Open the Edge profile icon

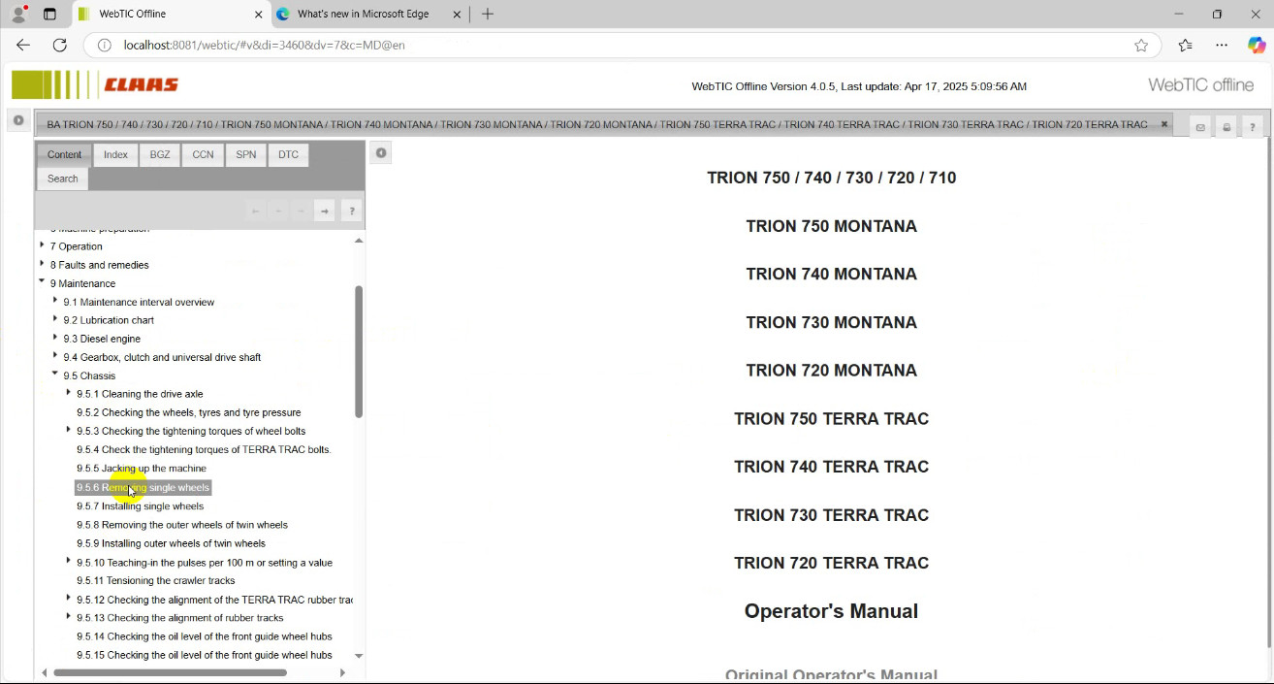pos(18,14)
